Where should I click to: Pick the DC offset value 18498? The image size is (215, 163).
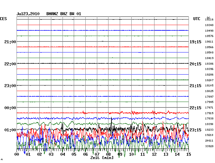pyautogui.click(x=209, y=31)
